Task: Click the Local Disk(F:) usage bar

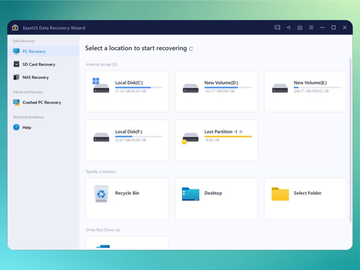Action: coord(139,136)
